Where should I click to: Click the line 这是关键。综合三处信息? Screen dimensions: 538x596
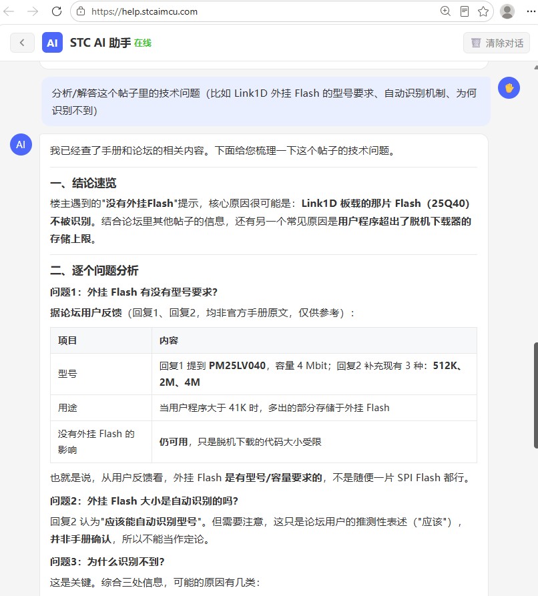click(155, 582)
